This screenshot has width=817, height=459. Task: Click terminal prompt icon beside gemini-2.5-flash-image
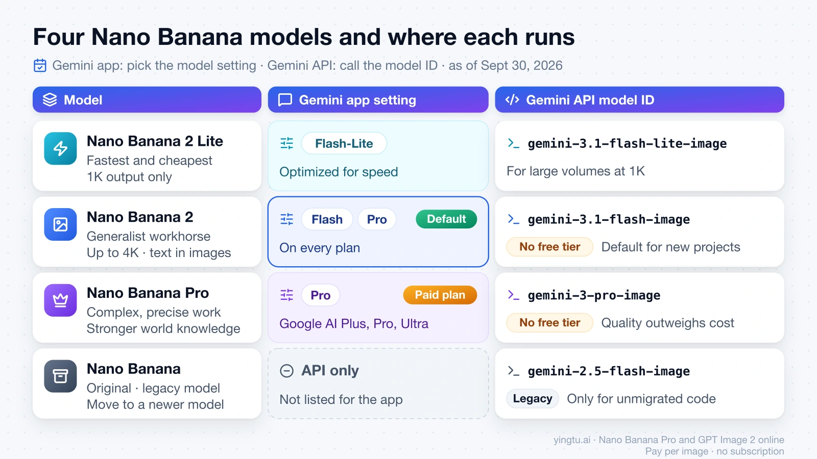coord(513,371)
